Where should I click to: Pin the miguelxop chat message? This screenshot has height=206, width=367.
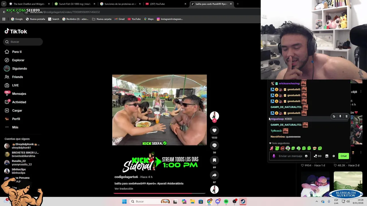point(340,116)
